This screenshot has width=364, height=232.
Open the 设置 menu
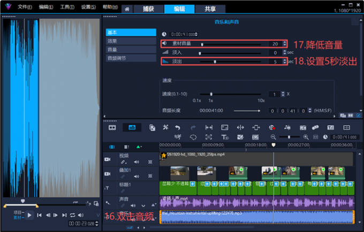click(88, 7)
